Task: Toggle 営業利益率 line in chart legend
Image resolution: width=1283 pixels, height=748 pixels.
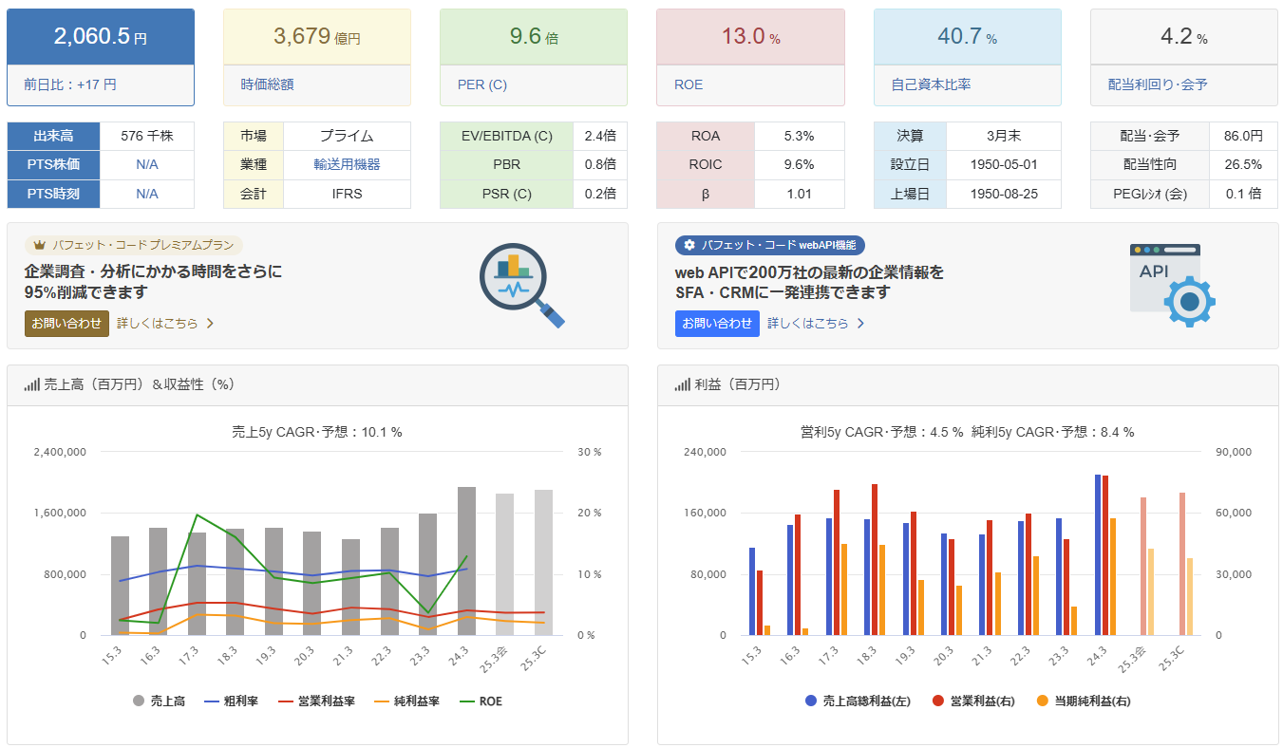Action: point(317,701)
